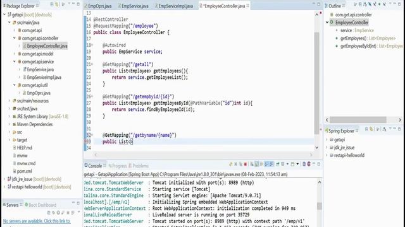The width and height of the screenshot is (405, 227).
Task: Toggle Link with Editor in Package Explorer
Action: click(57, 4)
